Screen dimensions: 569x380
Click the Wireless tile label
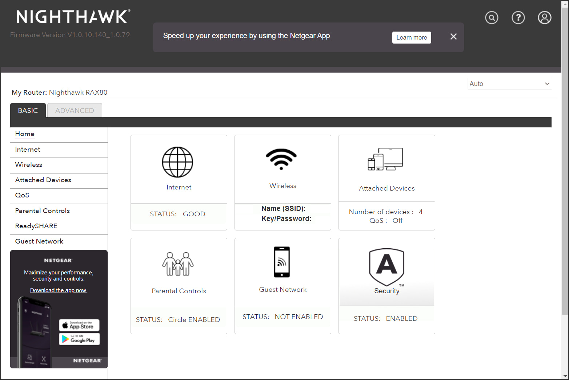pyautogui.click(x=283, y=186)
